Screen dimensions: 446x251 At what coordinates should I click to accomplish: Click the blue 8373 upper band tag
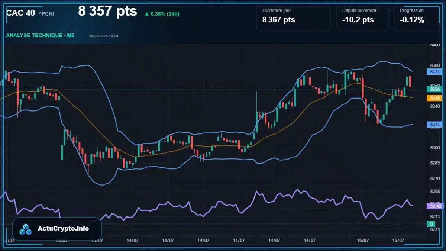(434, 72)
